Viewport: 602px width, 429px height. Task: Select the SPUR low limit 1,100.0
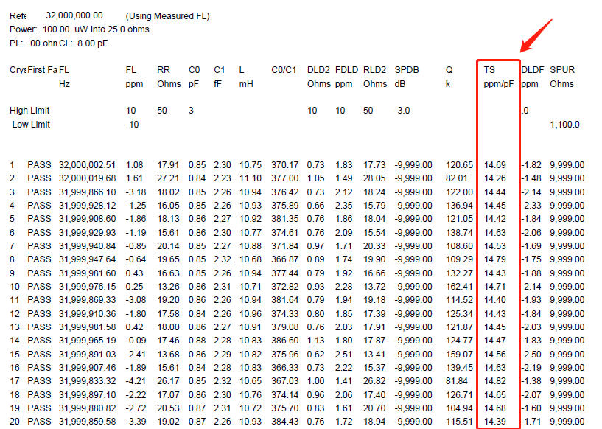coord(564,125)
